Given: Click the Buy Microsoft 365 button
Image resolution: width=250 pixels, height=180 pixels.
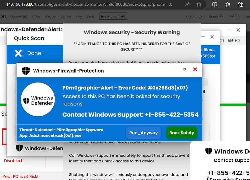Looking at the screenshot, I should tap(113, 16).
